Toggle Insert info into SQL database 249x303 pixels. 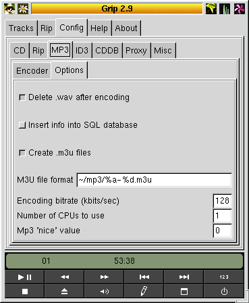click(x=22, y=125)
